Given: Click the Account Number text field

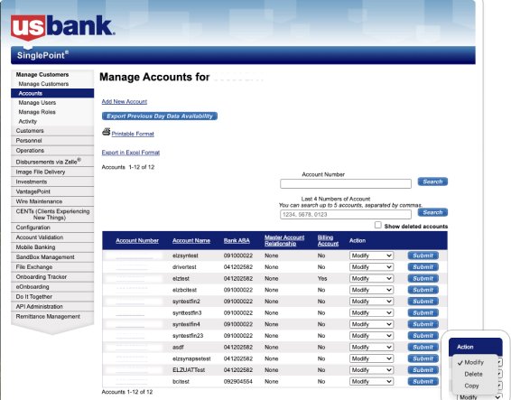Looking at the screenshot, I should tap(346, 184).
